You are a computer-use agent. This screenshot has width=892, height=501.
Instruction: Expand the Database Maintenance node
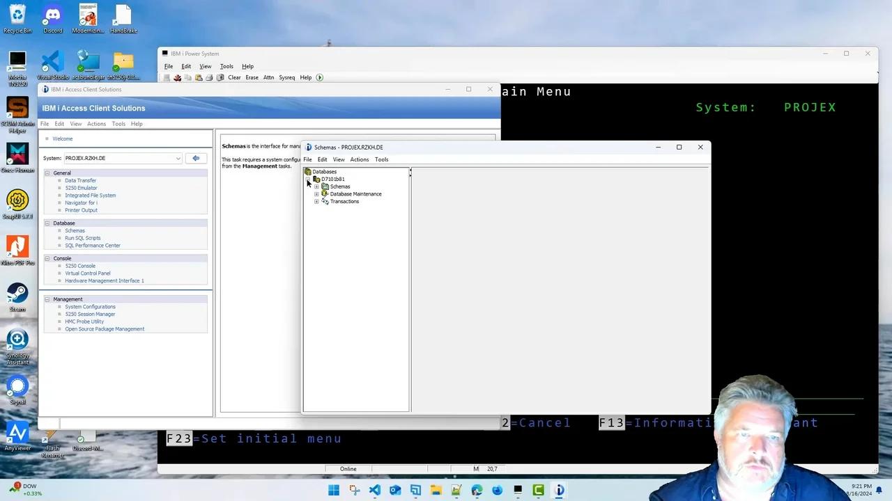click(x=316, y=194)
